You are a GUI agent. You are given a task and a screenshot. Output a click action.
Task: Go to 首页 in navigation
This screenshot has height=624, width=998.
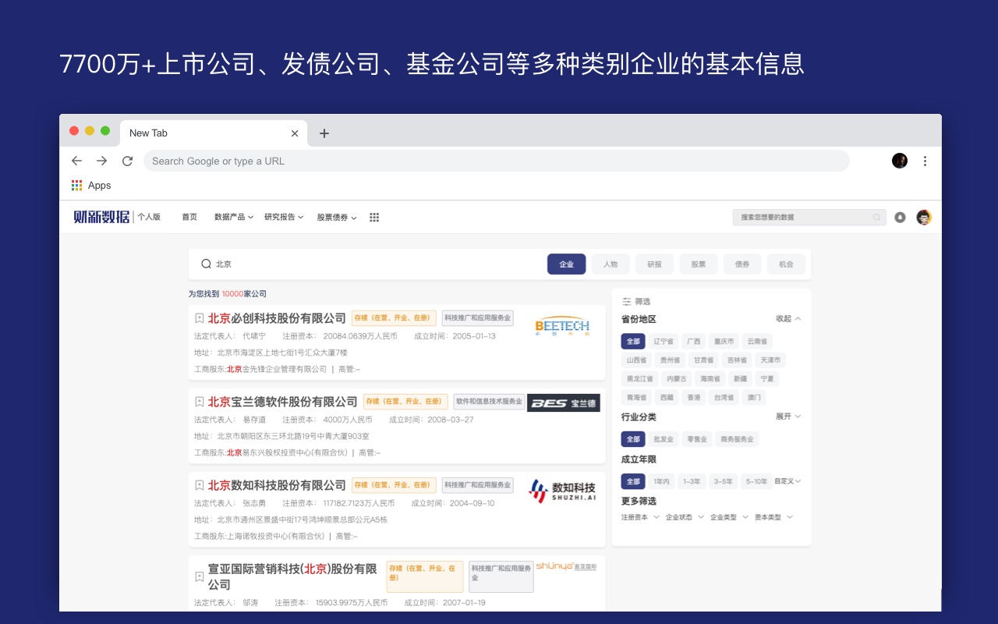tap(189, 218)
